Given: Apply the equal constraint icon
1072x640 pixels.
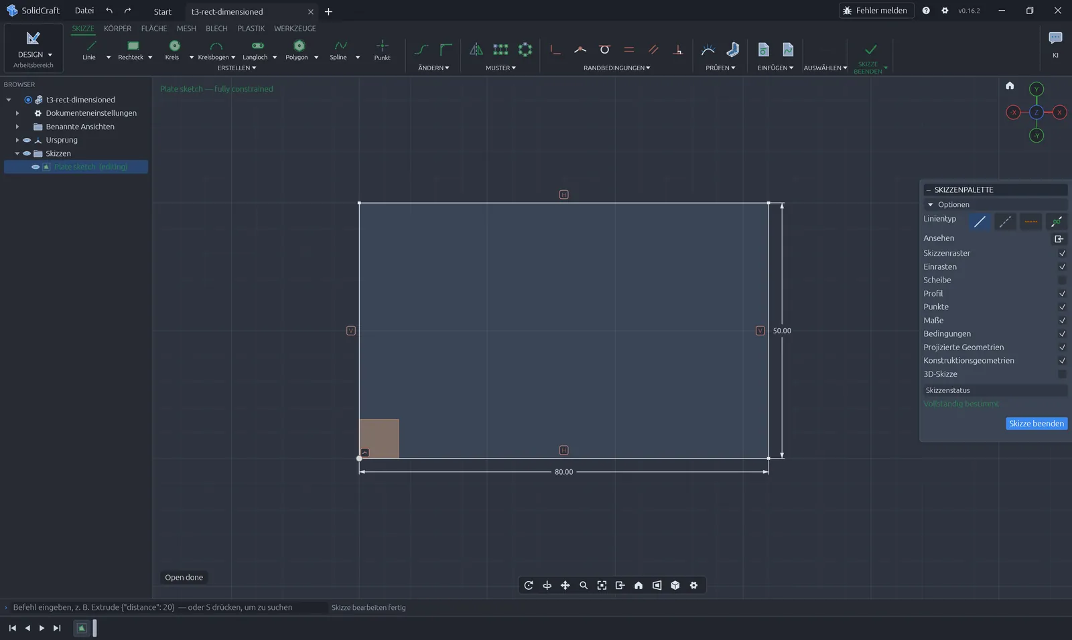Looking at the screenshot, I should 629,50.
